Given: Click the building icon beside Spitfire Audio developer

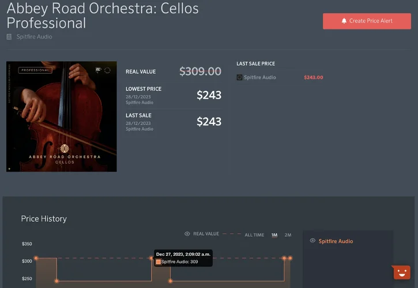Looking at the screenshot, I should tap(9, 37).
